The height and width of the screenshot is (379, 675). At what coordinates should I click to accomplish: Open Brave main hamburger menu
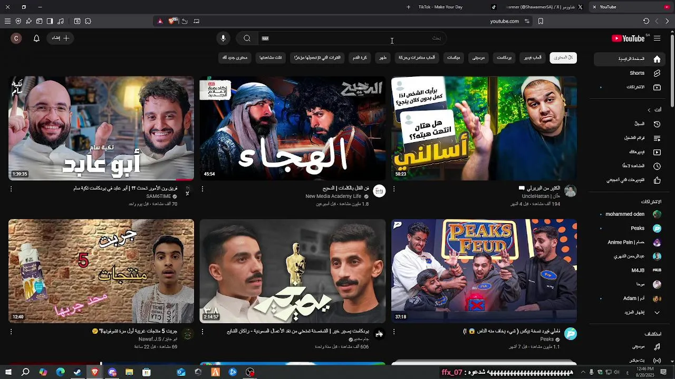(x=7, y=21)
